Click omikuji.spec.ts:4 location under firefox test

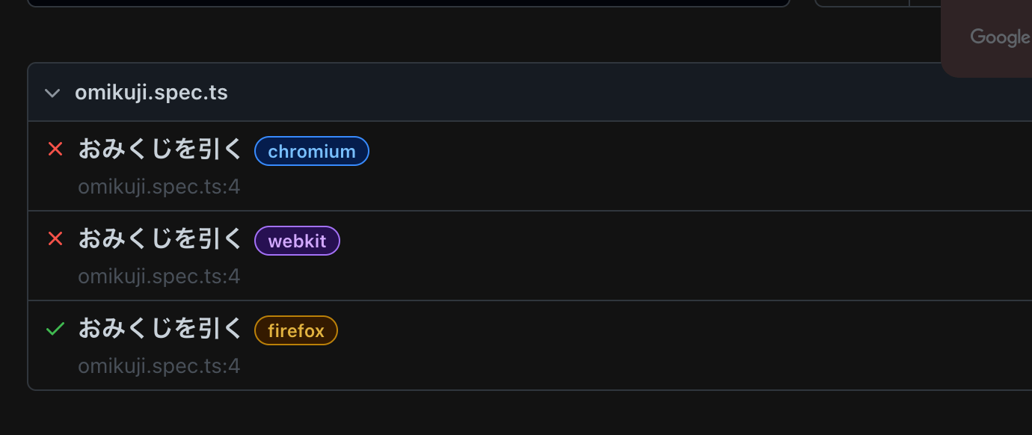click(x=159, y=366)
